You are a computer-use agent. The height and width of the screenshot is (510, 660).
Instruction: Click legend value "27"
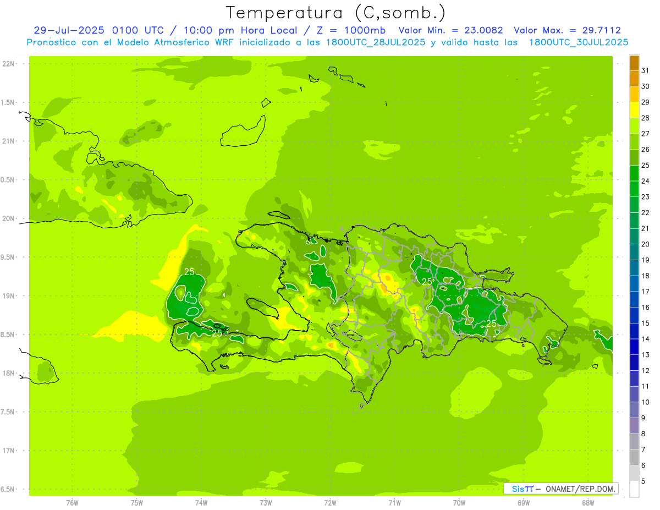click(x=645, y=134)
